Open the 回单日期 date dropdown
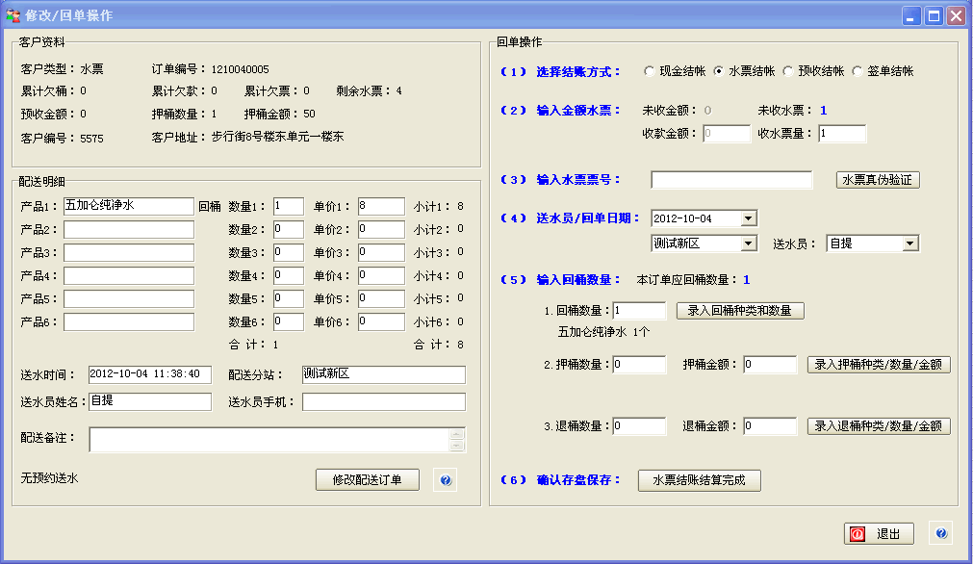973x564 pixels. click(749, 218)
